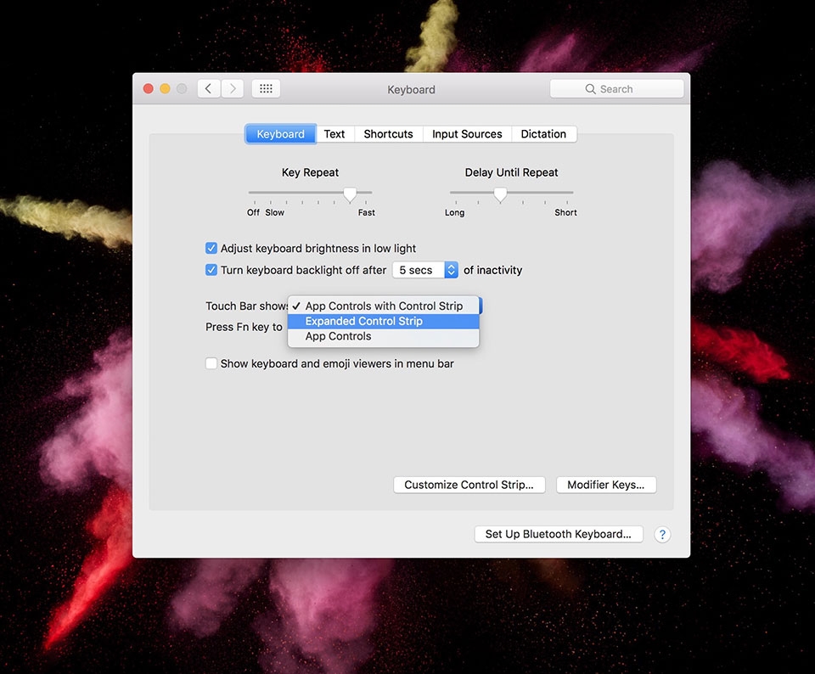This screenshot has height=674, width=815.
Task: Uncheck Adjust keyboard brightness in low light
Action: coord(211,249)
